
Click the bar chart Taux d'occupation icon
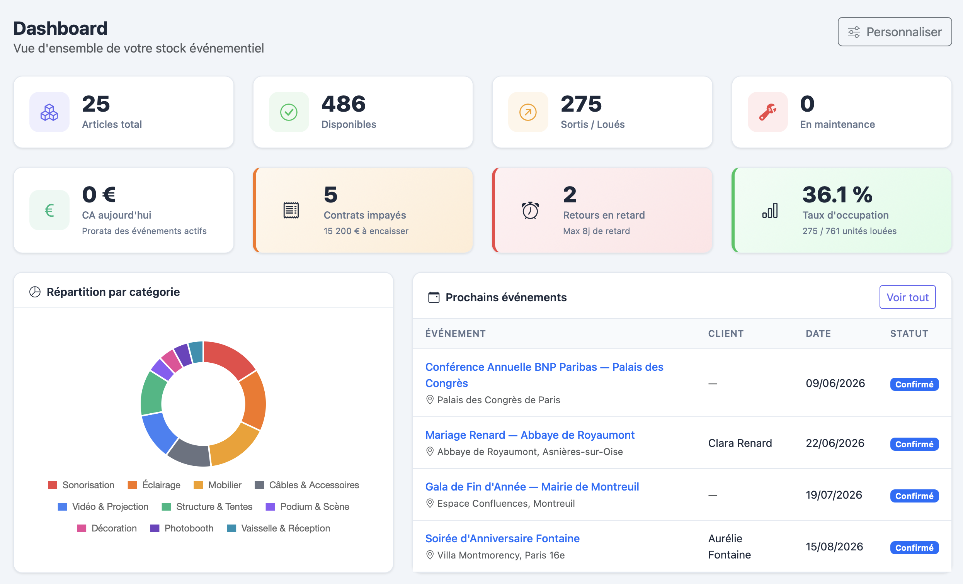tap(770, 210)
